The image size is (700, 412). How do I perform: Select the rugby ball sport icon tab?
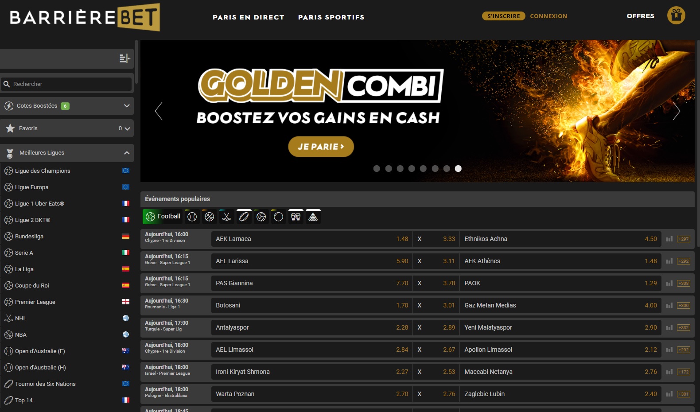click(x=244, y=217)
